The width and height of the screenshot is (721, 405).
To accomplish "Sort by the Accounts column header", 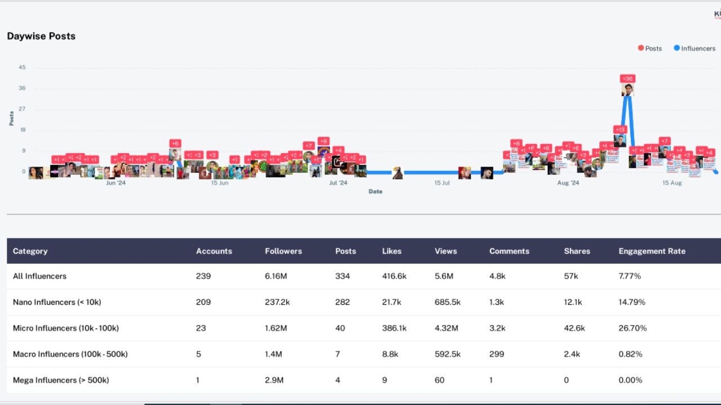I will coord(214,251).
